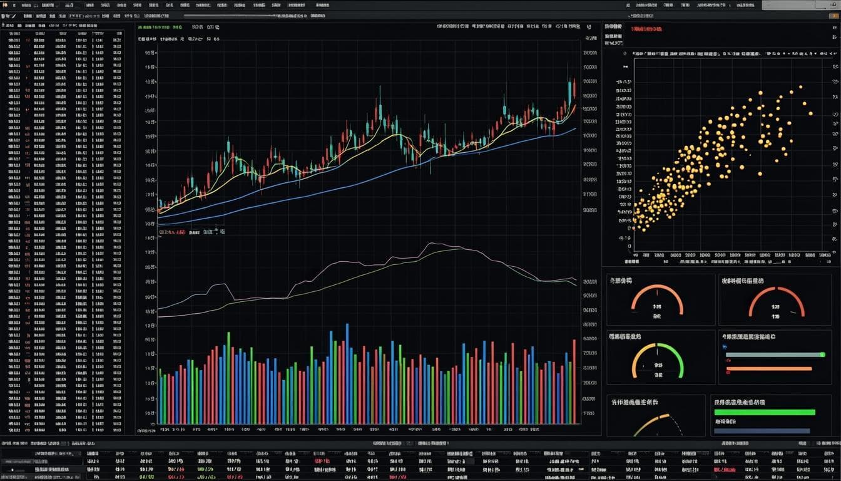Select the bright green horizontal bar
The height and width of the screenshot is (481, 841).
pyautogui.click(x=765, y=413)
